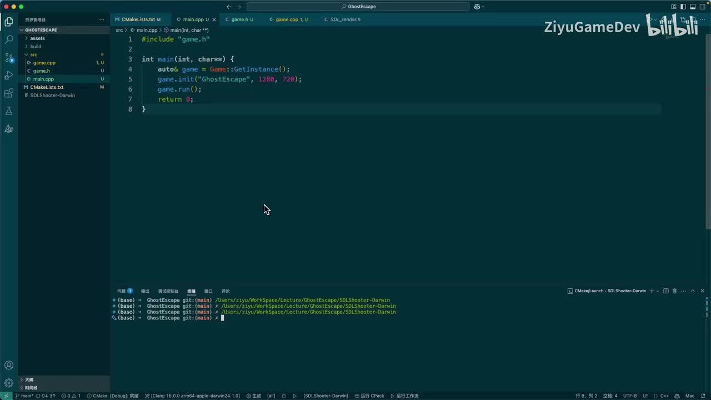Launch CMake debug with the bug status icon
Image resolution: width=711 pixels, height=400 pixels.
[x=284, y=396]
